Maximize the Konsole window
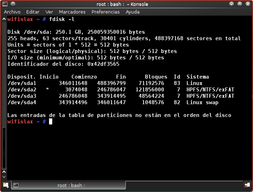 tap(239, 4)
